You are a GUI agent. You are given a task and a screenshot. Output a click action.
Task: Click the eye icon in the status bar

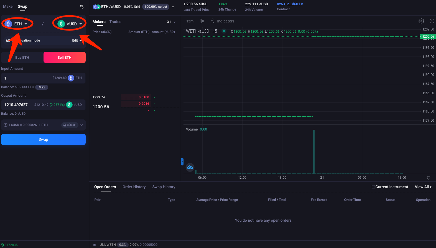pos(95,245)
